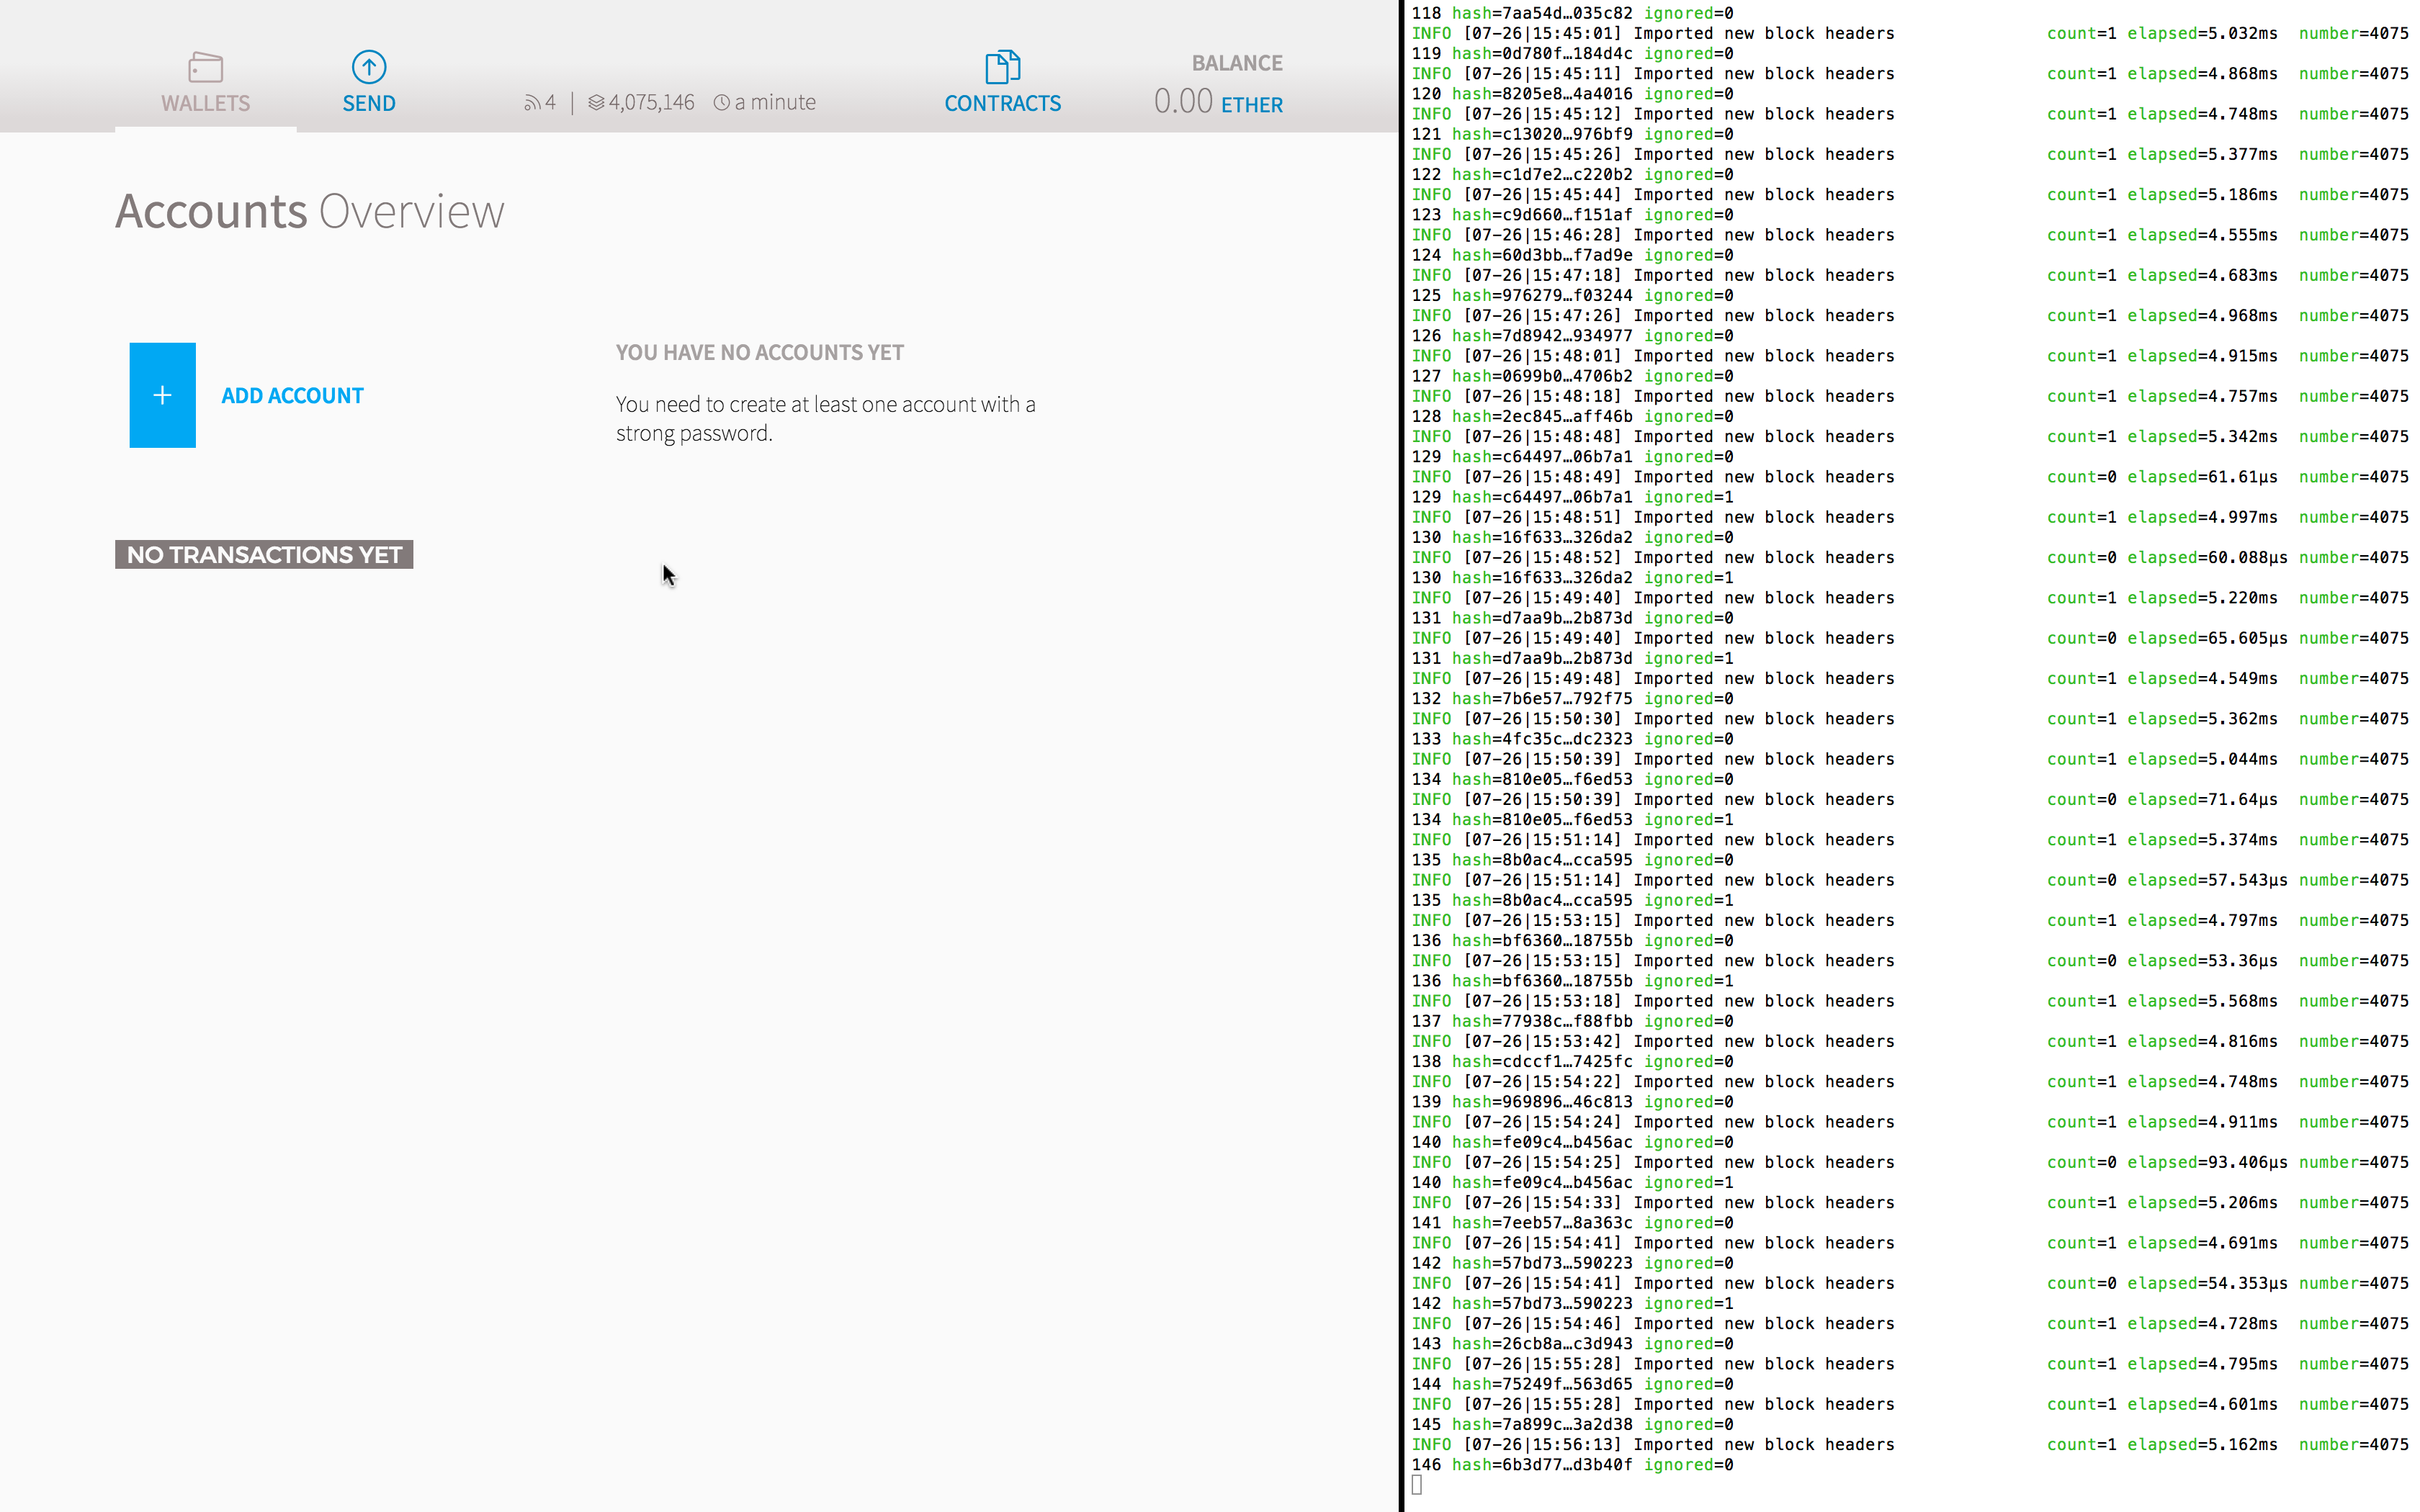Click the Send arrow-up circle icon

[369, 67]
